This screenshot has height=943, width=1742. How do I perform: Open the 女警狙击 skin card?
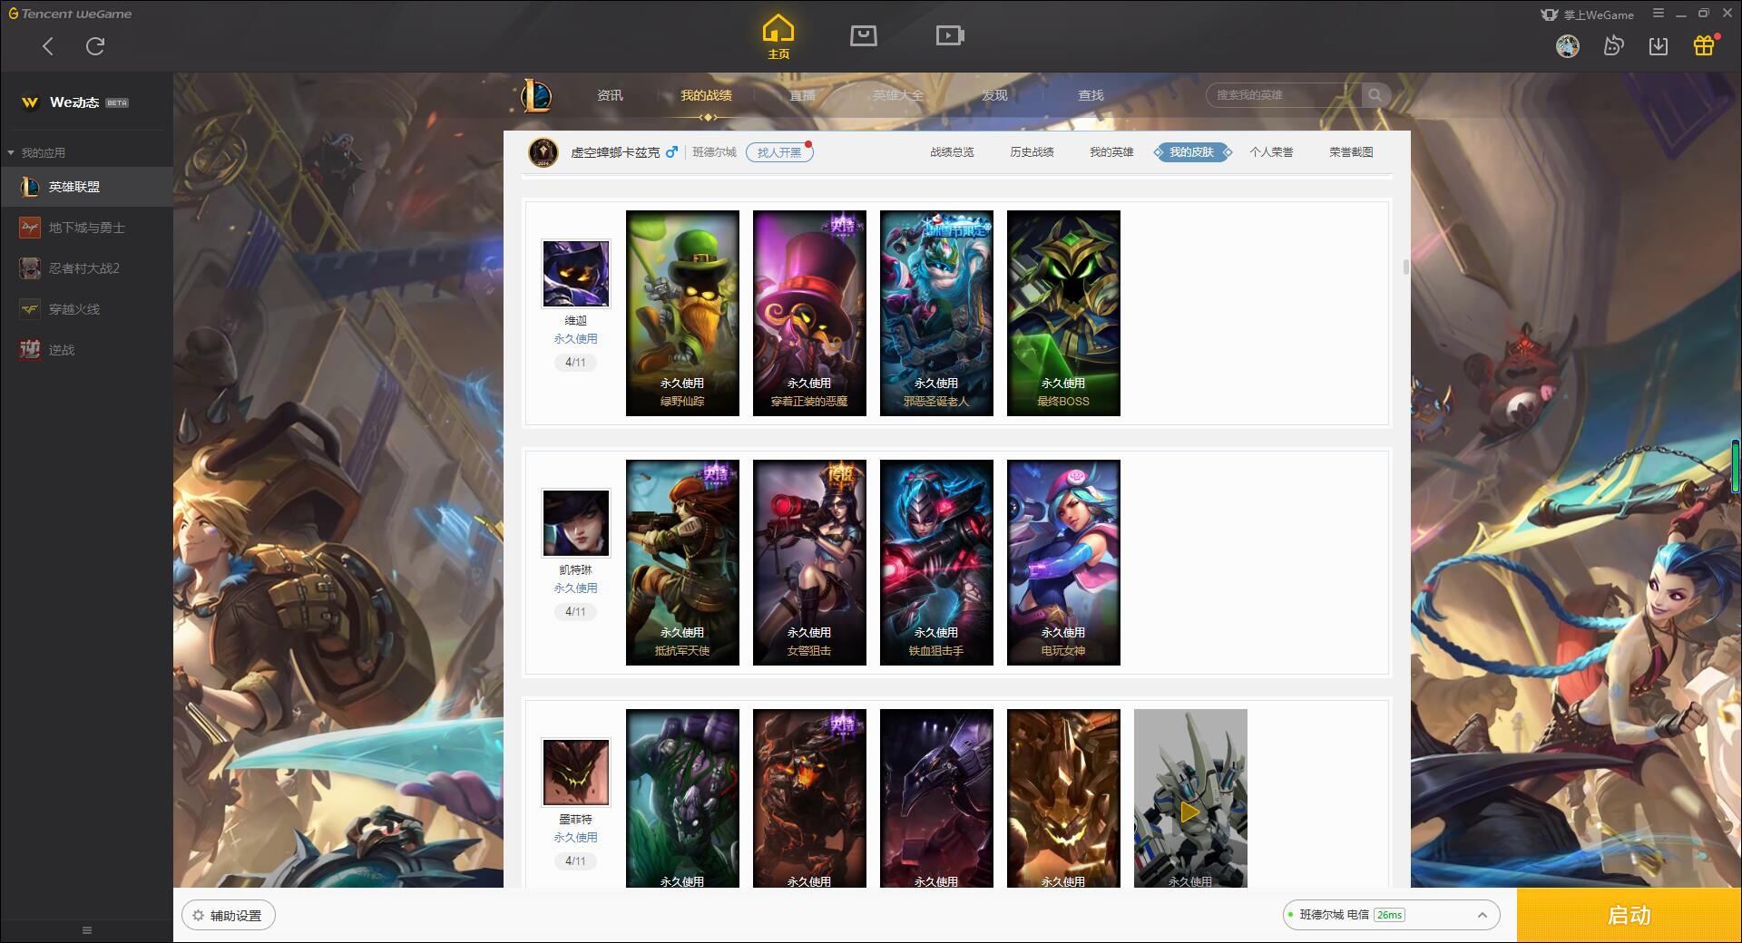(809, 563)
